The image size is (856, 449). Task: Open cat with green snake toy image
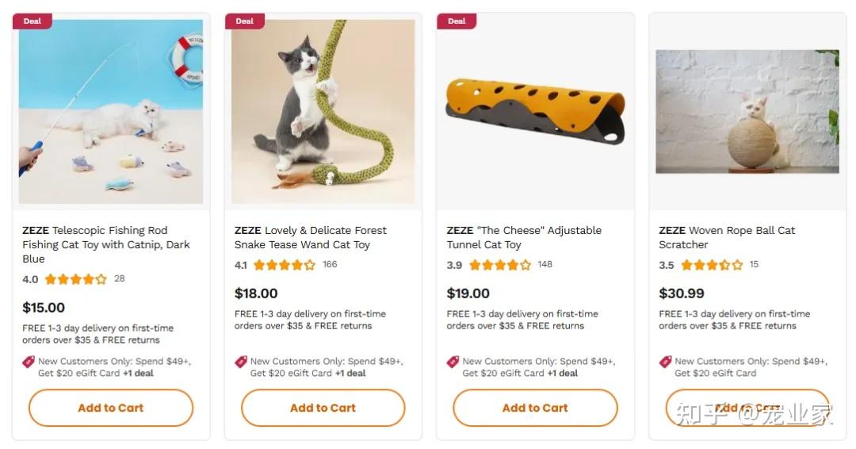pyautogui.click(x=323, y=111)
